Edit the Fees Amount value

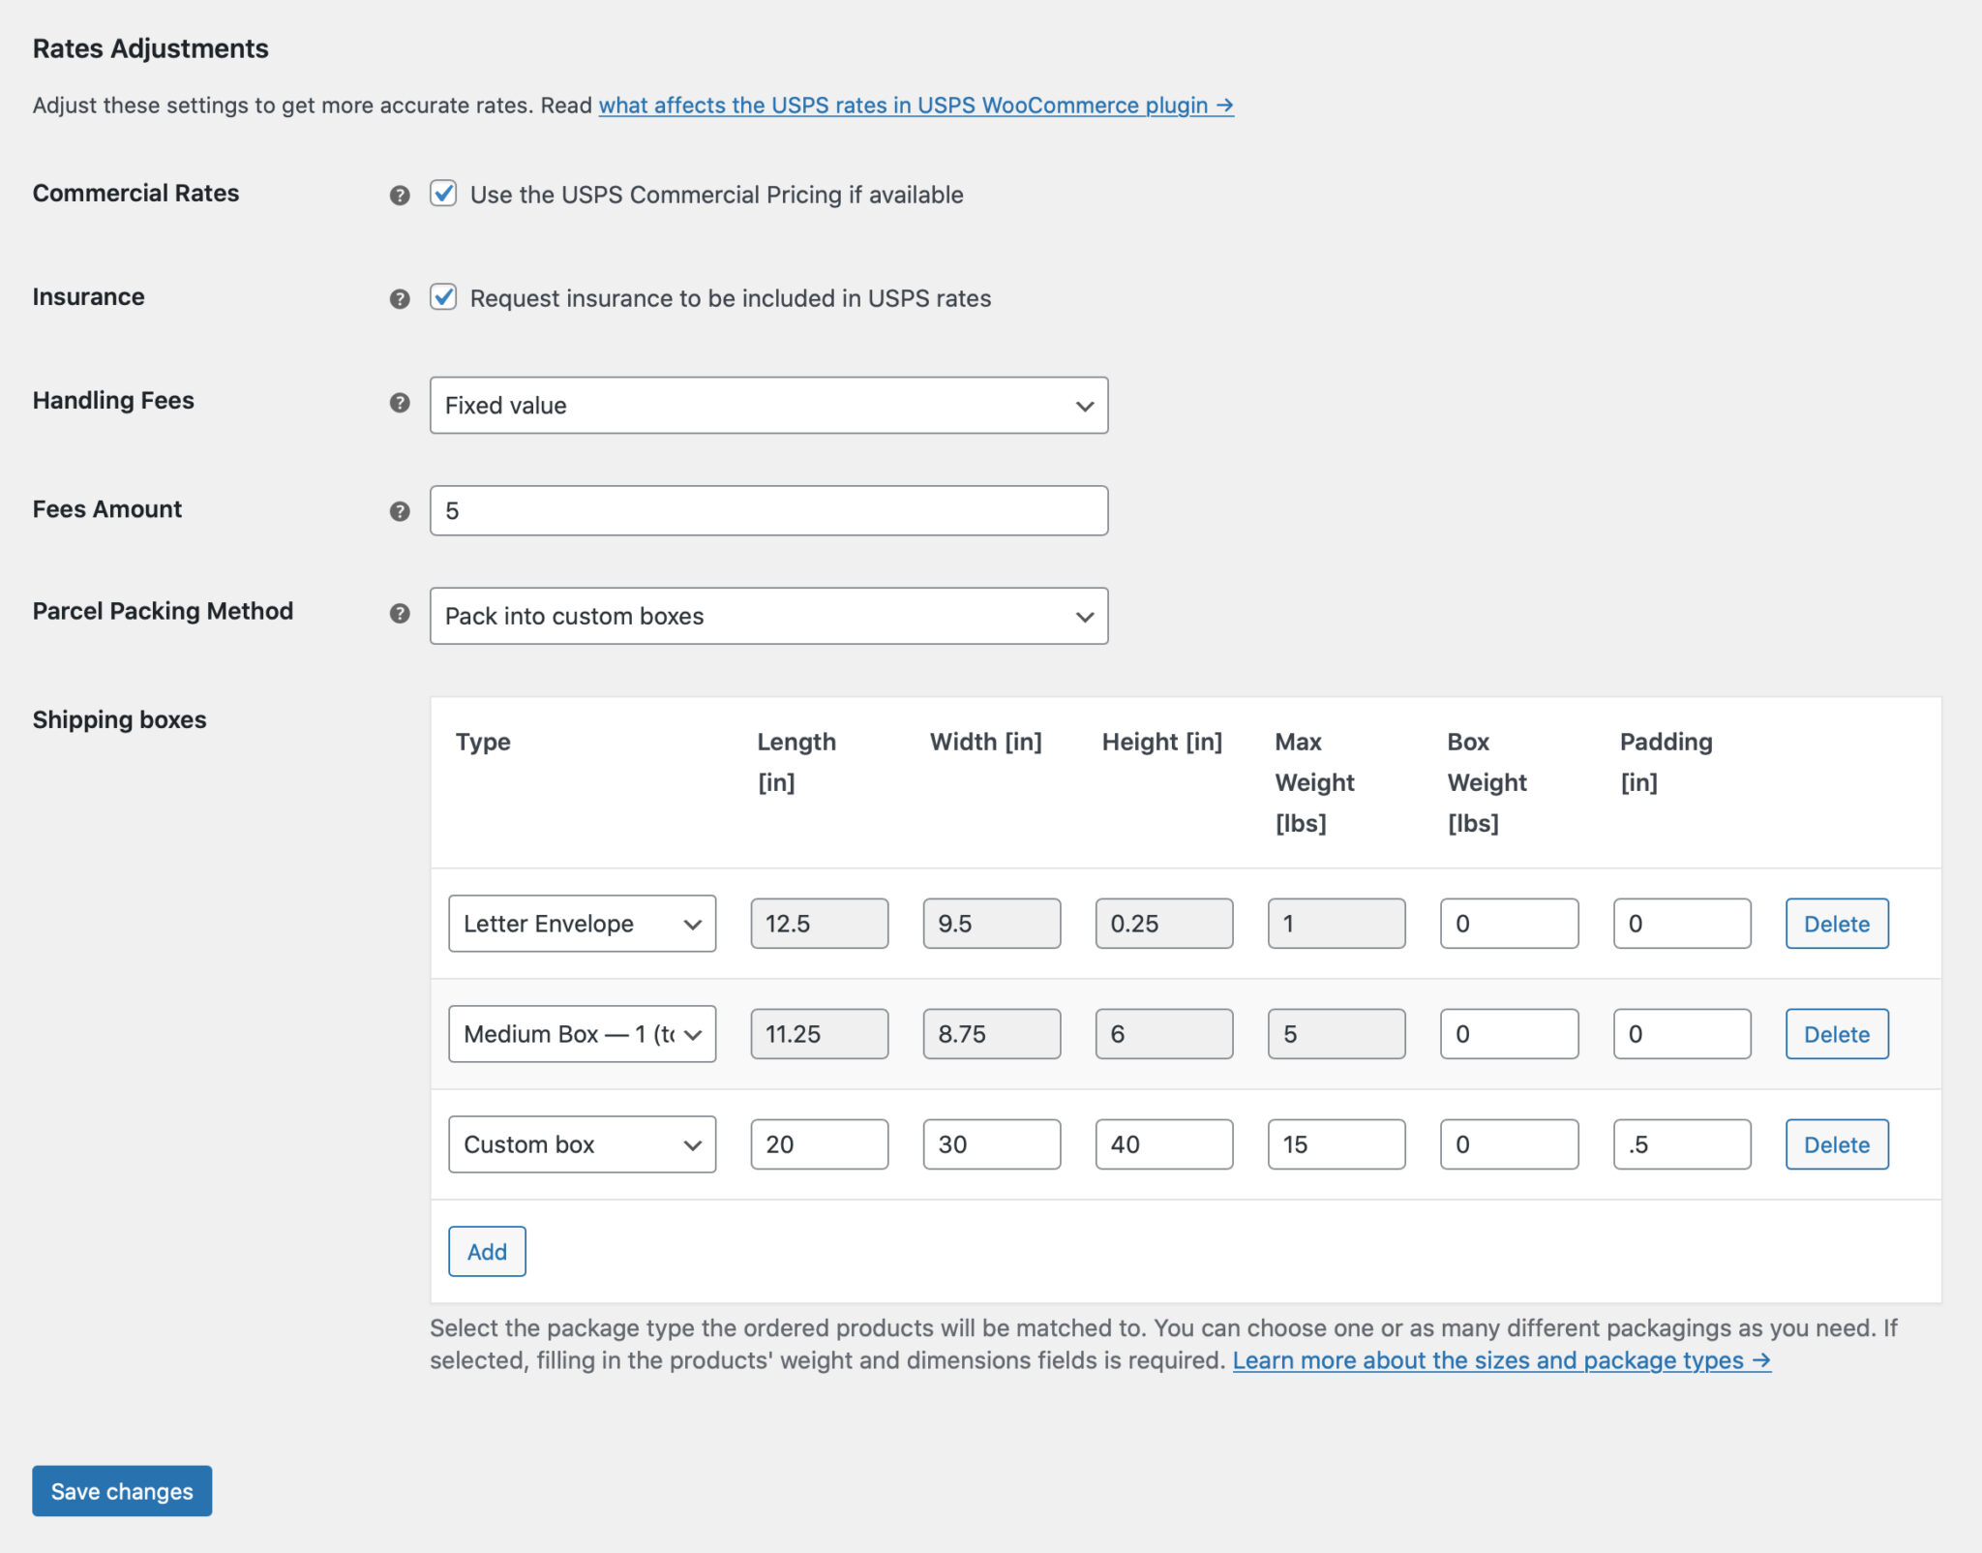768,510
